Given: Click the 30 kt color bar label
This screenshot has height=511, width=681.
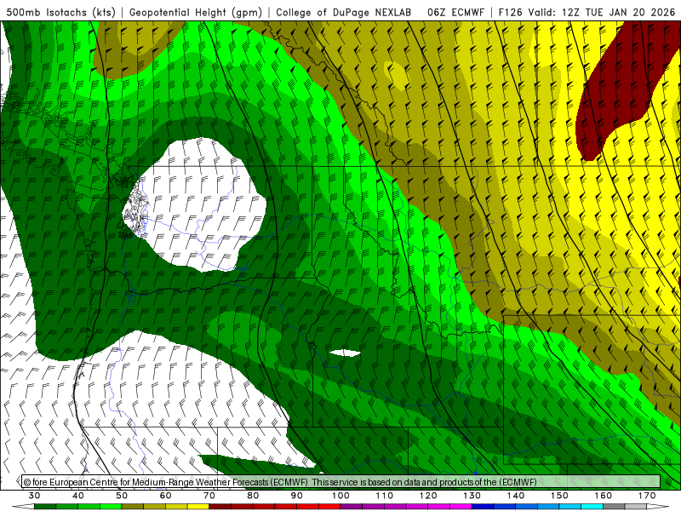Looking at the screenshot, I should click(x=34, y=496).
